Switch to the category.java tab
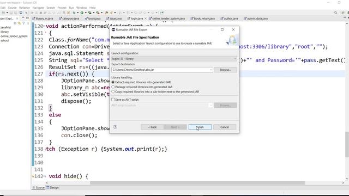Viewport: 349px width, 196px height. [69, 19]
